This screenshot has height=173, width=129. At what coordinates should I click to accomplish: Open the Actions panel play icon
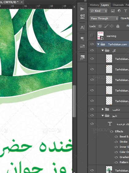coord(82,9)
